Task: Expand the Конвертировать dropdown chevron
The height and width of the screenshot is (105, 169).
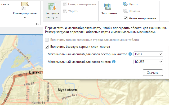Action: coord(25,17)
